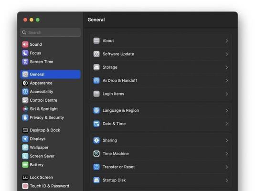This screenshot has width=255, height=191.
Task: Expand the Storage row chevron
Action: click(227, 67)
